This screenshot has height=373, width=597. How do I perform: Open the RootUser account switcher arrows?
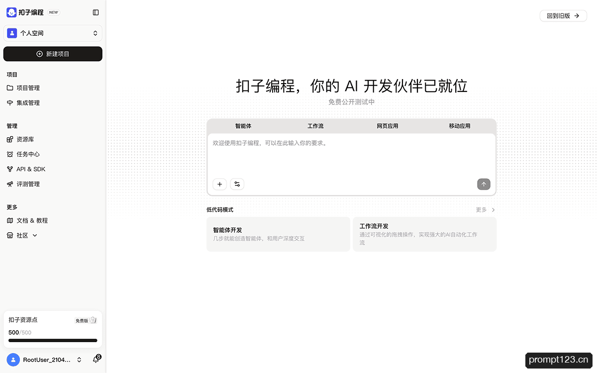[x=79, y=360]
